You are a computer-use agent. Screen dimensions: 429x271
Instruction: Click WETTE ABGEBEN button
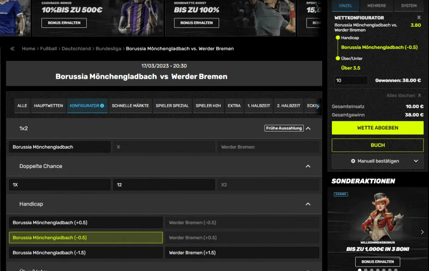(x=377, y=128)
